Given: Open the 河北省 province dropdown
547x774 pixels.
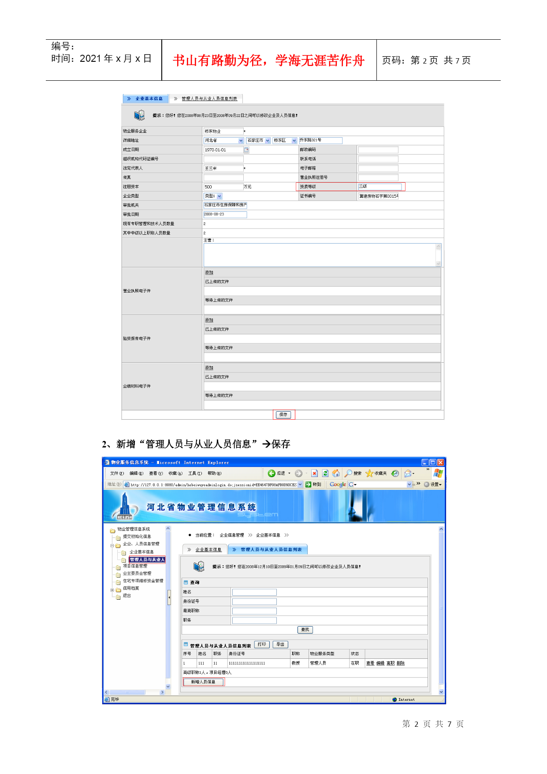Looking at the screenshot, I should 241,141.
